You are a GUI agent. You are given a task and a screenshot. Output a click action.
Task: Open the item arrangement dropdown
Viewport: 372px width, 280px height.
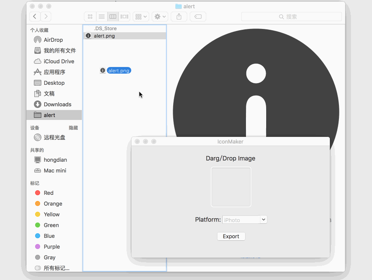pyautogui.click(x=141, y=17)
